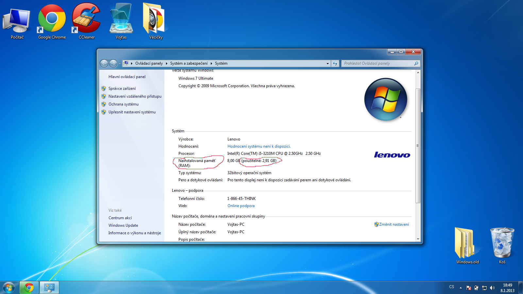Click the scrollbar up arrow
The image size is (523, 294).
(x=418, y=73)
